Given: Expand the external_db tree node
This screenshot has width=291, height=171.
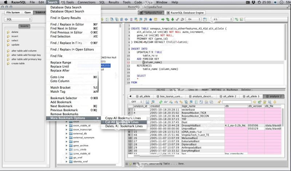Looking at the screenshot, I should 67,133.
